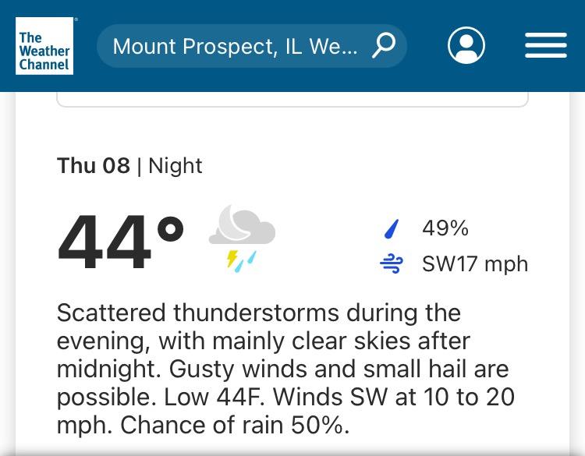Click the SW17 mph wind reading
The image size is (585, 456).
(475, 264)
